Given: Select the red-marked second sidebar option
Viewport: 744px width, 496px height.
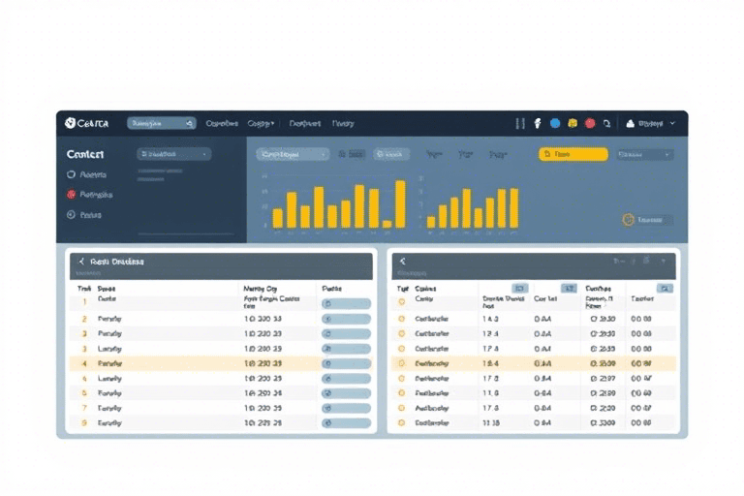Looking at the screenshot, I should (71, 195).
